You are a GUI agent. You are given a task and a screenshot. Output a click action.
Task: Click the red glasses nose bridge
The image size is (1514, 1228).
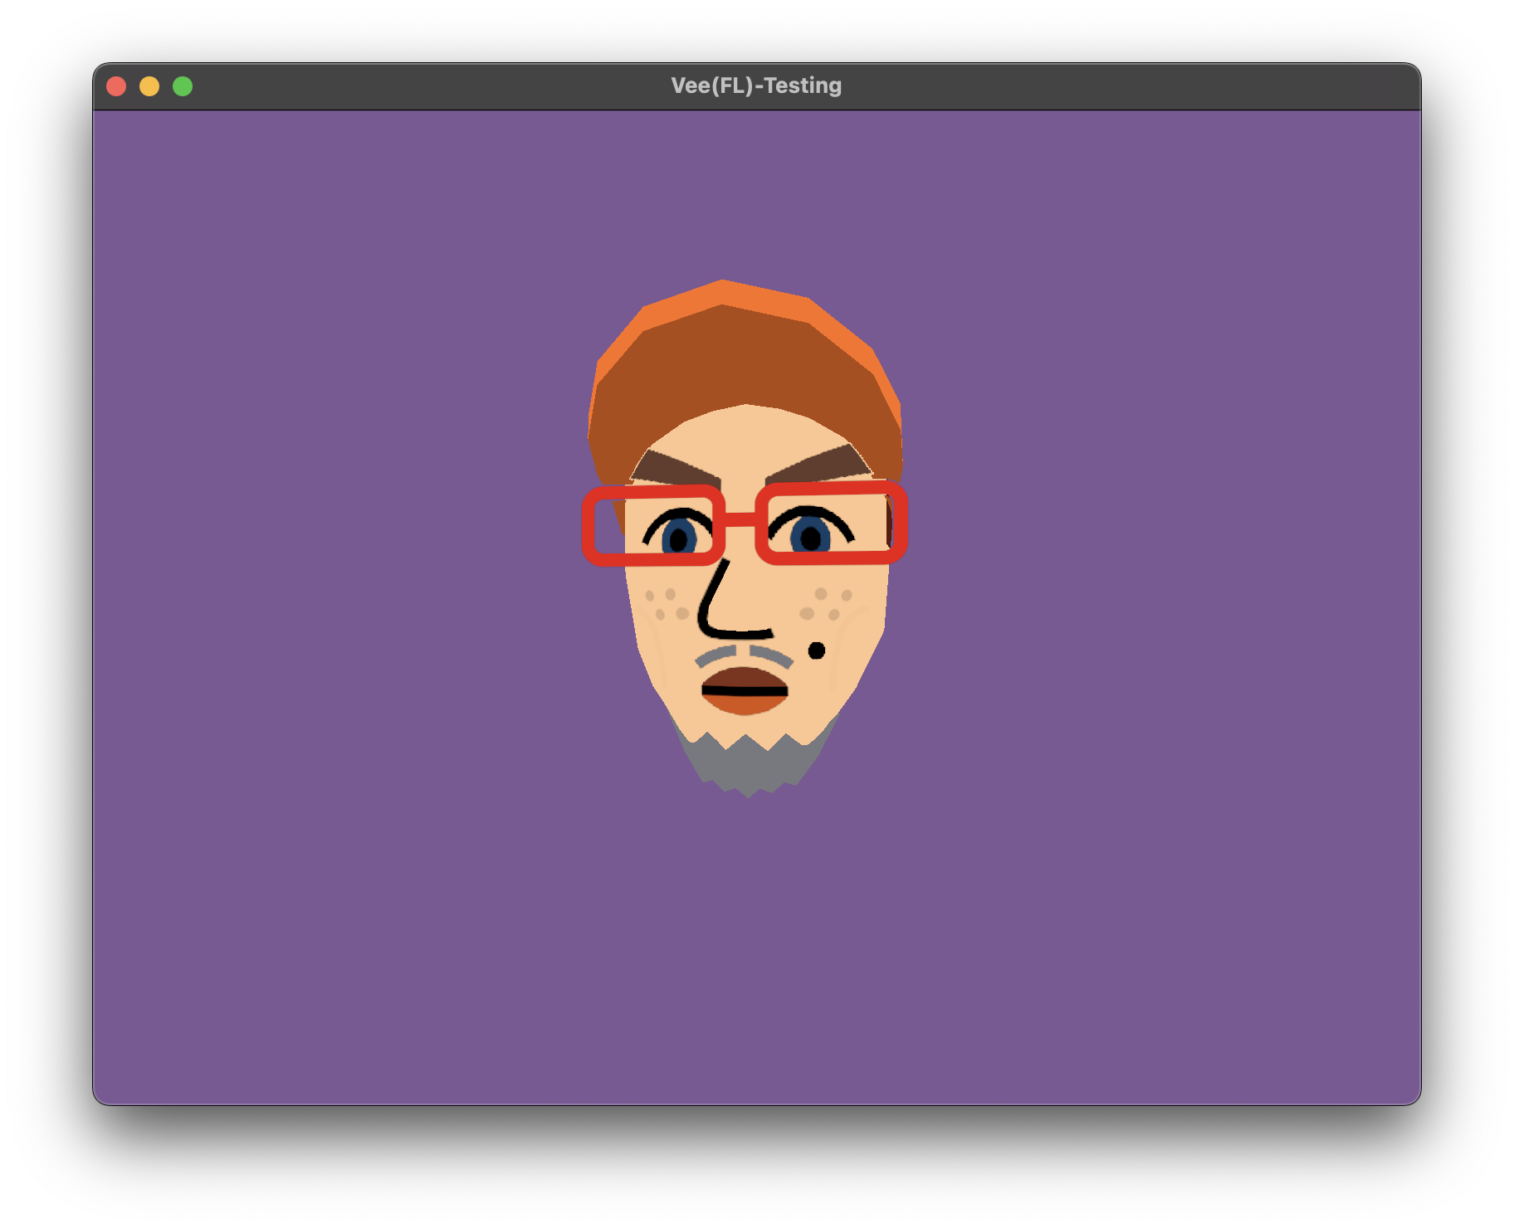(740, 520)
